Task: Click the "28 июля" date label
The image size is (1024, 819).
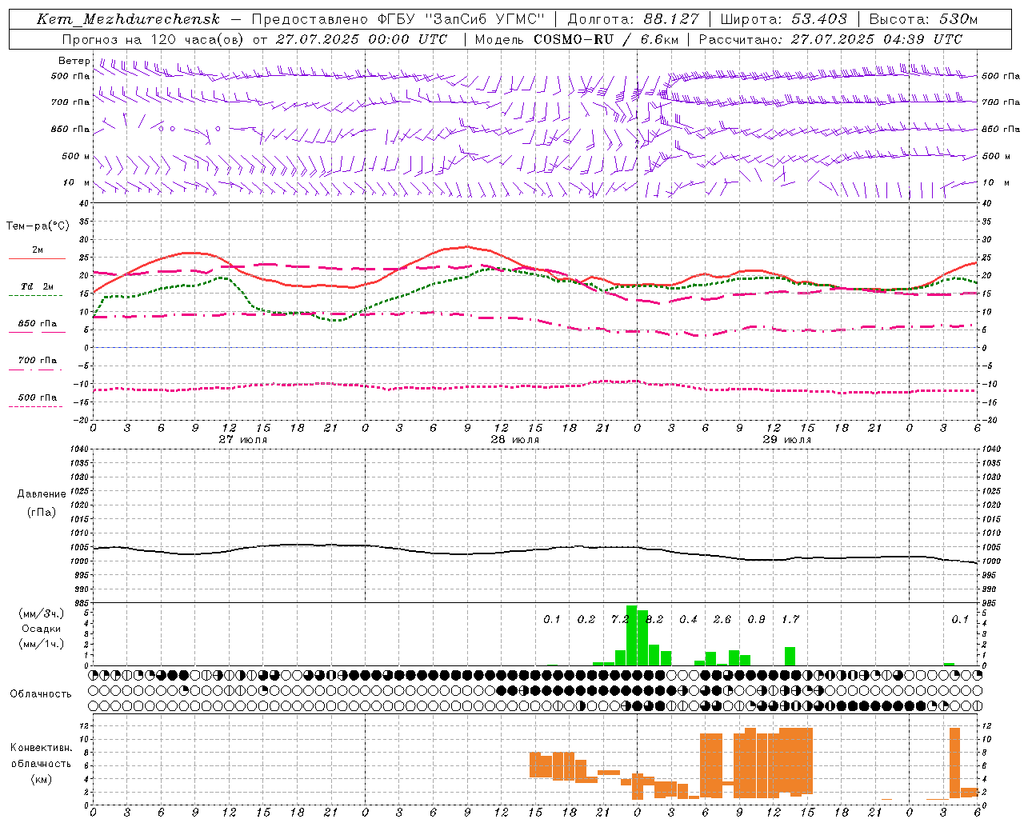Action: coord(515,439)
